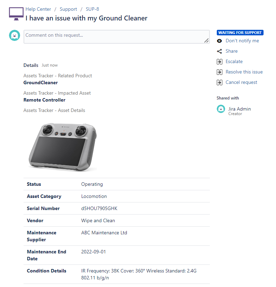The width and height of the screenshot is (276, 287).
Task: Click the Share link text
Action: point(231,51)
